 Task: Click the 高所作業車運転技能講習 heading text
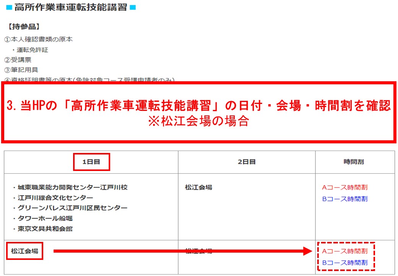click(x=71, y=8)
